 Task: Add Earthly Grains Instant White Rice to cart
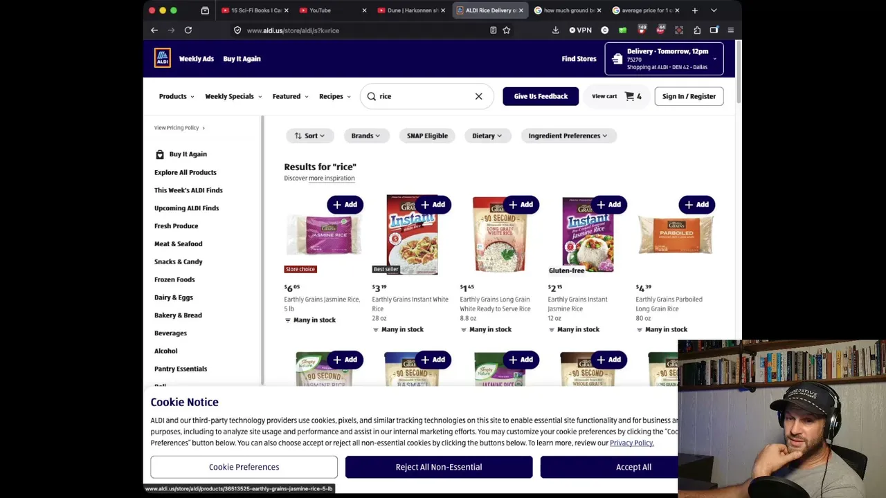(433, 205)
